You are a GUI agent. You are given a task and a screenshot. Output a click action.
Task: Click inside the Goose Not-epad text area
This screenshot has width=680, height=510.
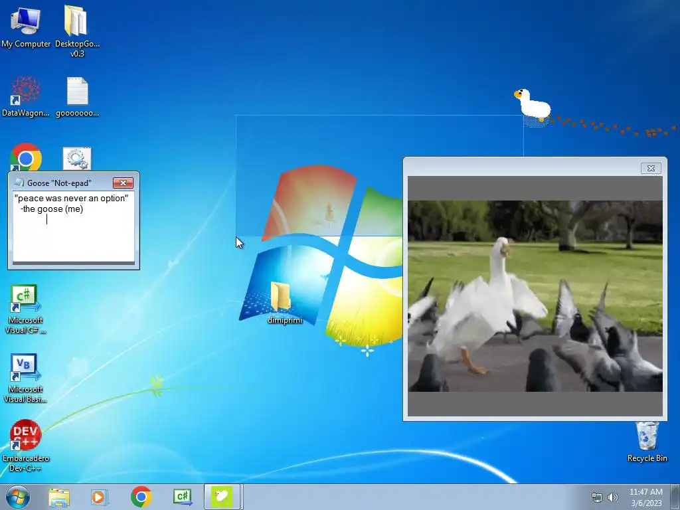[x=73, y=226]
